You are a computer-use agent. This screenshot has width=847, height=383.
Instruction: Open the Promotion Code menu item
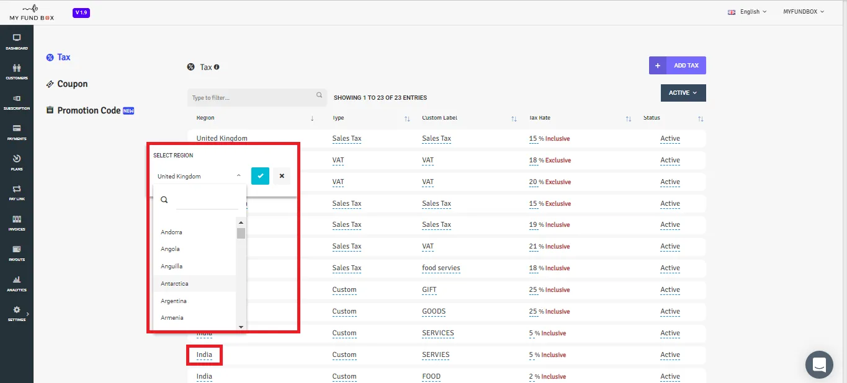click(90, 110)
